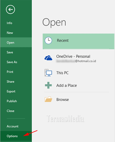The image size is (115, 142).
Task: Go to the Print page
Action: click(16, 72)
